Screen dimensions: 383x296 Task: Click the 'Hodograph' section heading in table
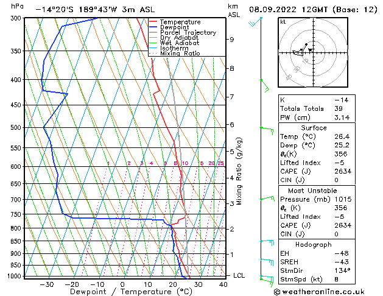tap(314, 244)
